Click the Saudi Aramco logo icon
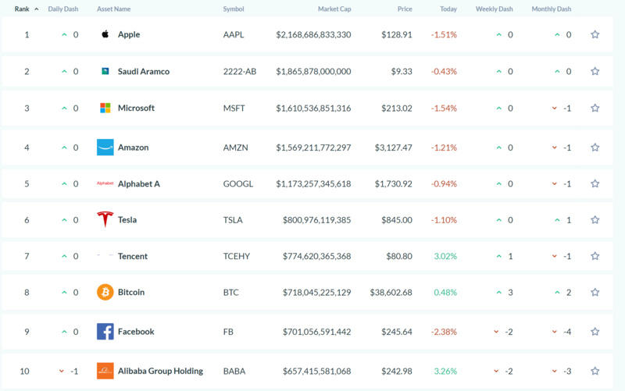 click(x=105, y=71)
